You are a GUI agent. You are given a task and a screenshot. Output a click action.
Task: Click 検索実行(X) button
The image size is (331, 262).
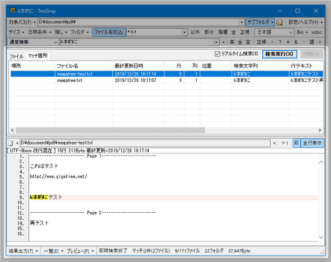(x=279, y=54)
